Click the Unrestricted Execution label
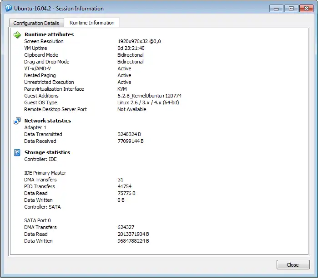 click(x=49, y=82)
